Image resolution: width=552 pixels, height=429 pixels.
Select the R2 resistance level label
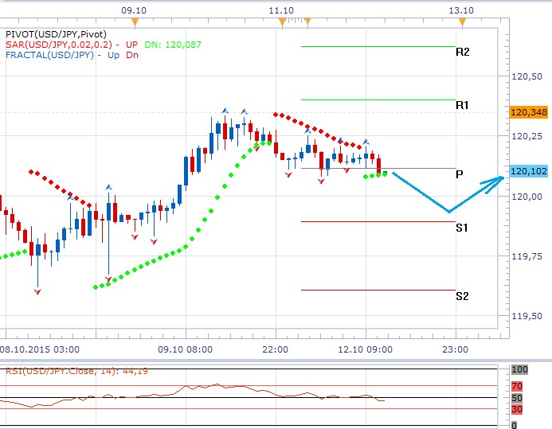tap(462, 52)
